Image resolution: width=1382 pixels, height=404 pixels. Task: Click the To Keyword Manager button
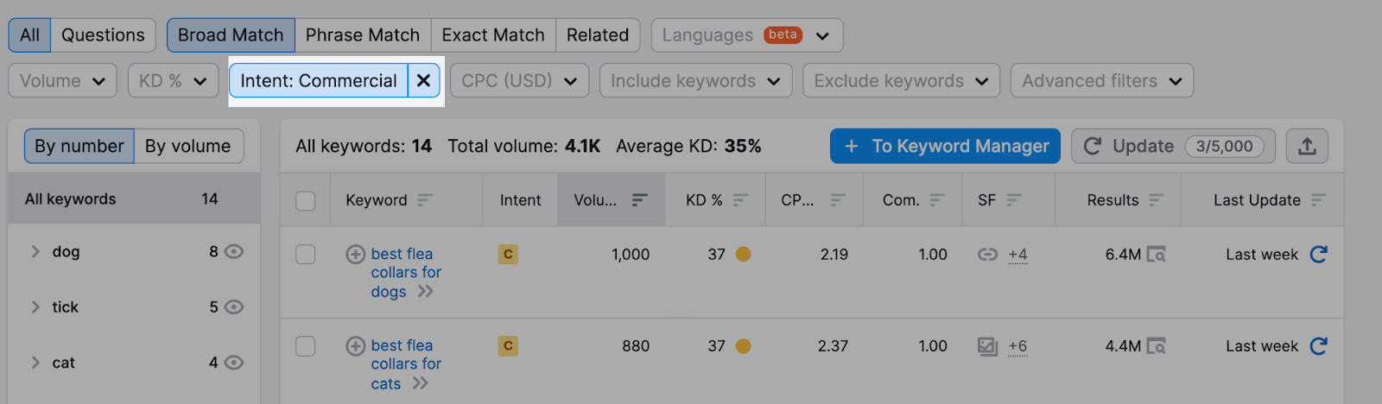pos(945,147)
